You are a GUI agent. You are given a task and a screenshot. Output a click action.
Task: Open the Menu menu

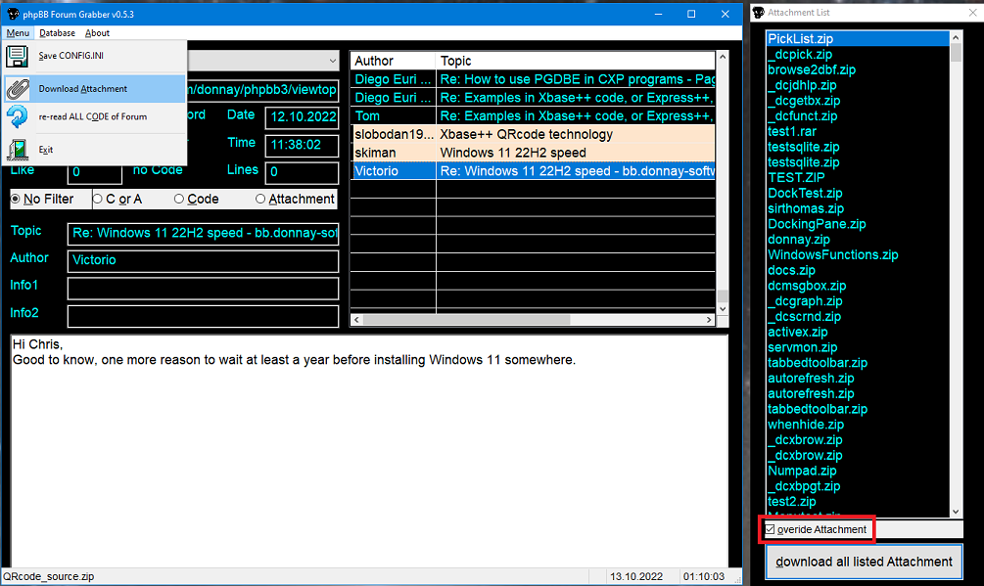coord(18,33)
